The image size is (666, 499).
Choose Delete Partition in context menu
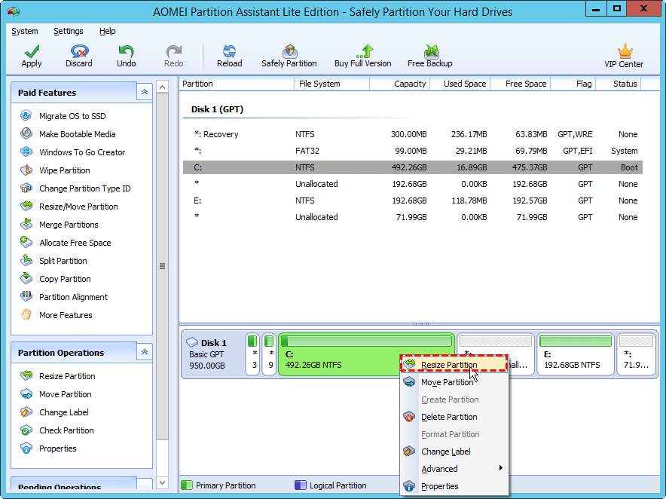[x=454, y=417]
